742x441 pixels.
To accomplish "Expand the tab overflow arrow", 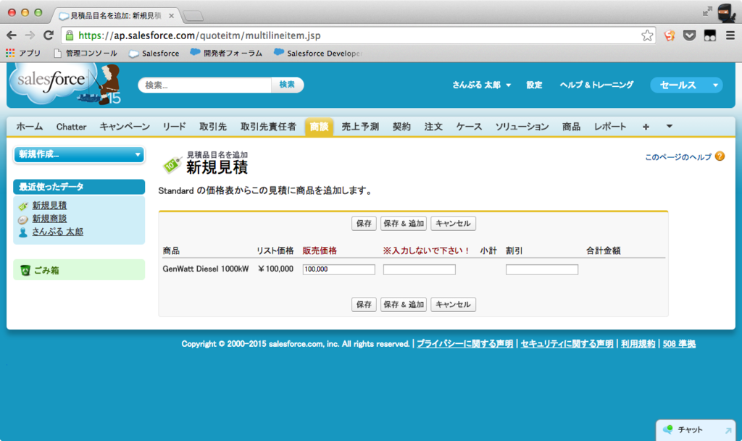I will pos(669,126).
